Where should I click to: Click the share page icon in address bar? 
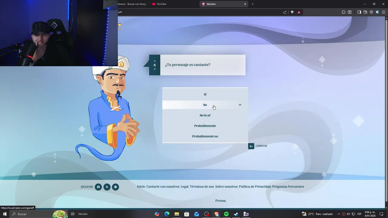point(285,12)
